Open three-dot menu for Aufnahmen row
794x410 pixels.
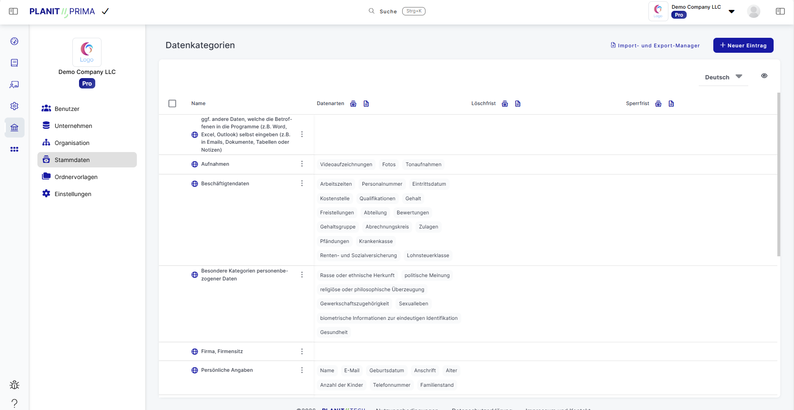point(302,164)
